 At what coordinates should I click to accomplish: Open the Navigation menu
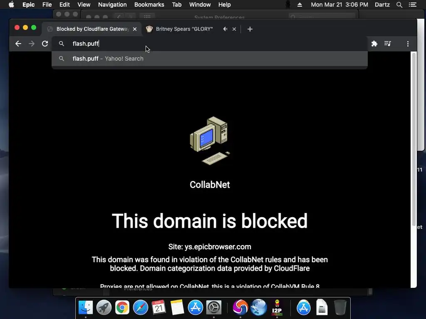[x=112, y=5]
